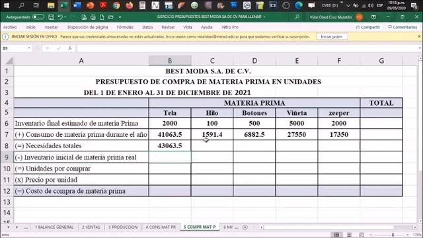
Task: Switch to the Inicio ribbon tab
Action: [30, 27]
